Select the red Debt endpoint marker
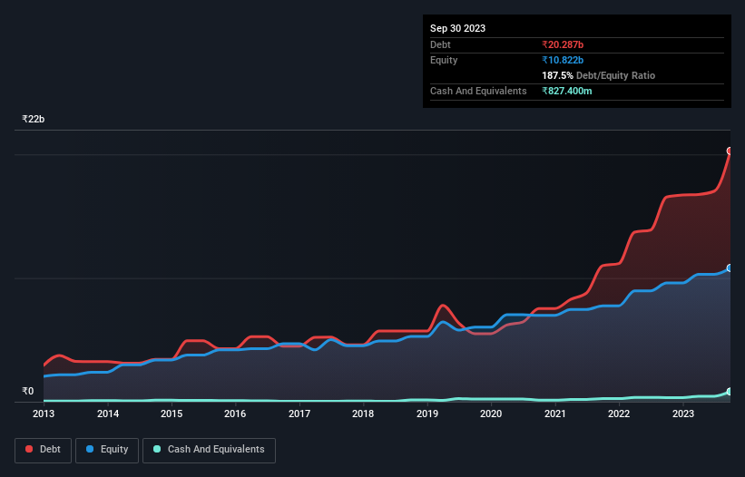The image size is (745, 477). (730, 151)
